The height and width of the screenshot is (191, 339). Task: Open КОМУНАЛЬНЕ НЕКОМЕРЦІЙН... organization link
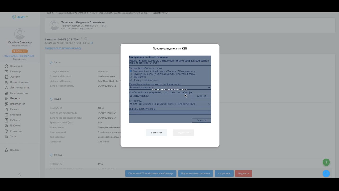20,56
